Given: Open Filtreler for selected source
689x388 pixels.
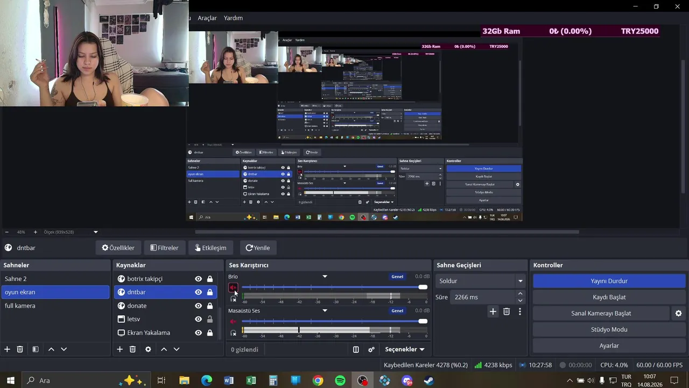Looking at the screenshot, I should pyautogui.click(x=164, y=248).
